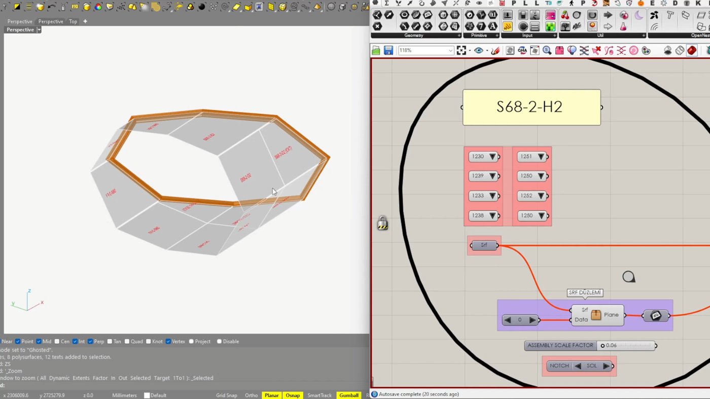Screen dimensions: 710x399
Task: Add a new viewport tab with plus
Action: click(x=85, y=22)
